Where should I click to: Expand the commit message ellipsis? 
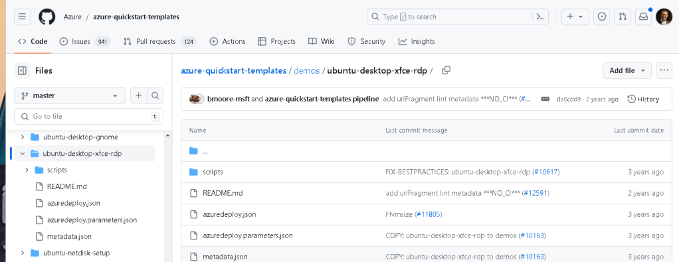click(x=545, y=99)
